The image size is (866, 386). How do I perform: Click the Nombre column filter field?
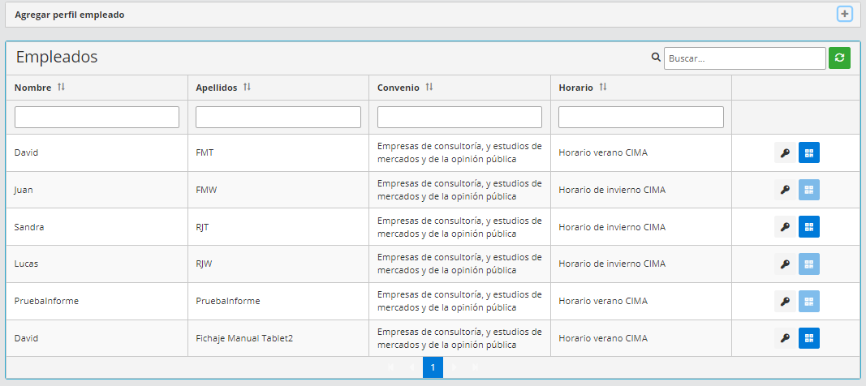97,118
